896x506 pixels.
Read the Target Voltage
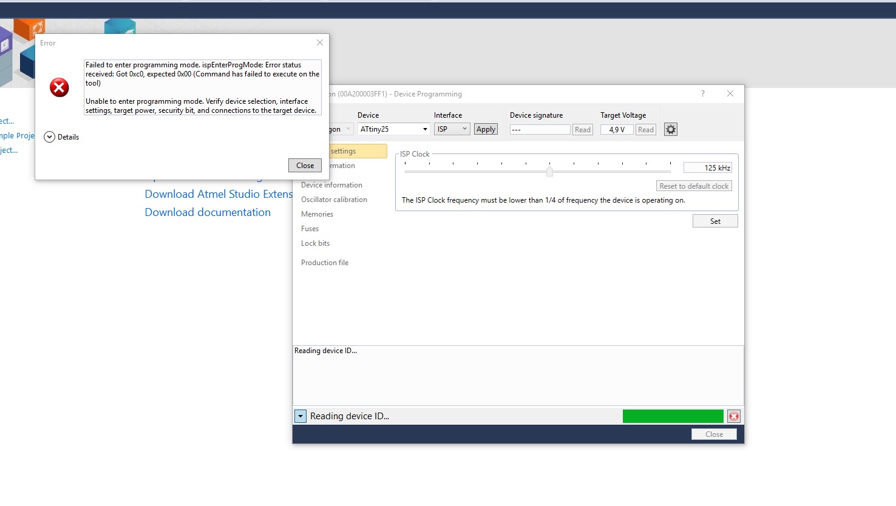[x=646, y=130]
